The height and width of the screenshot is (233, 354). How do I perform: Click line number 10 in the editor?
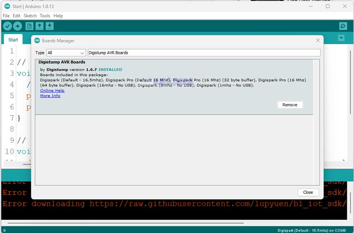click(9, 151)
